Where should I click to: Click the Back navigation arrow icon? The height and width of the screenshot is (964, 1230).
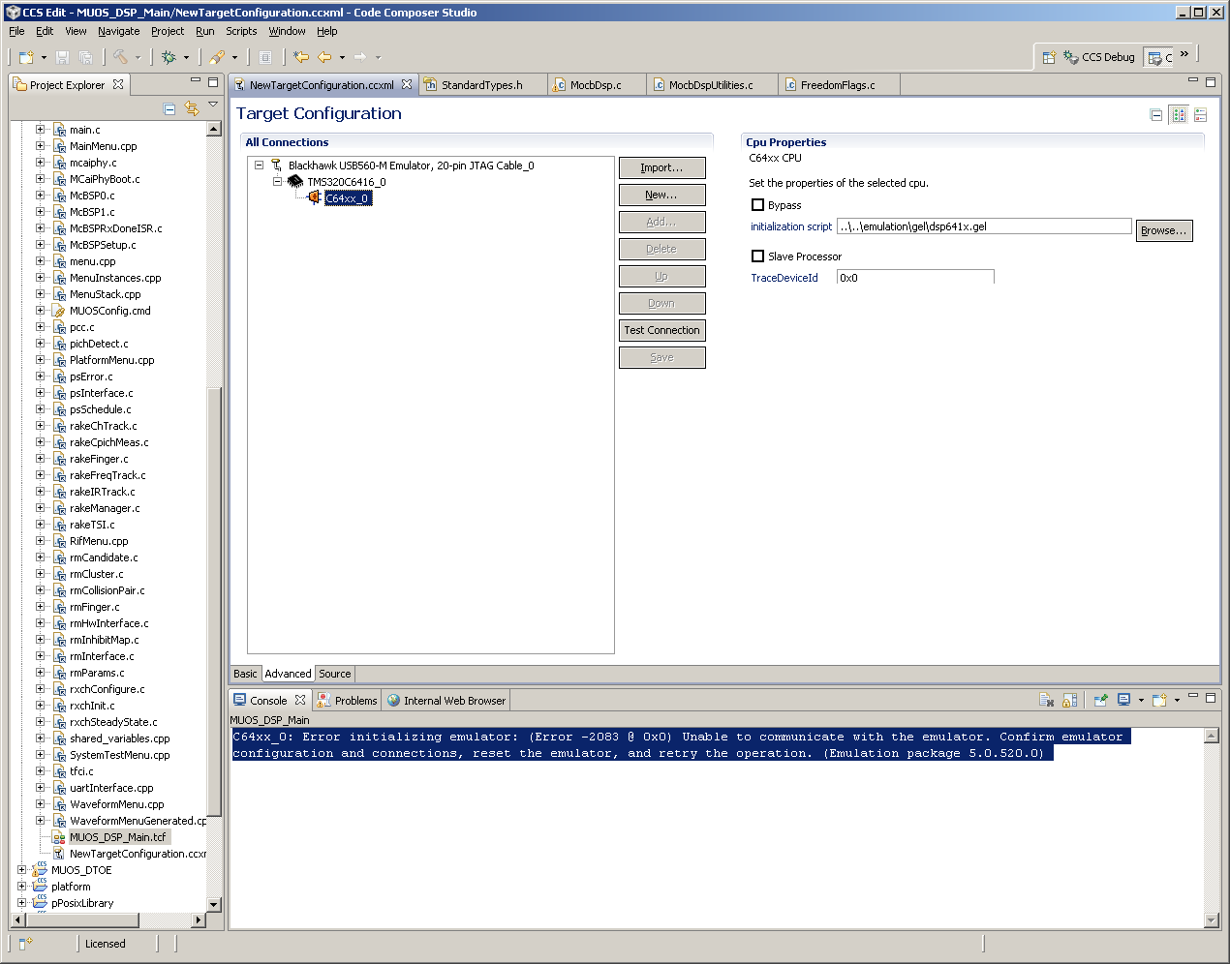(324, 57)
